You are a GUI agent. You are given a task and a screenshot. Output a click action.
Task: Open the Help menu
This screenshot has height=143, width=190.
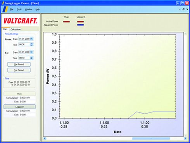coord(38,9)
